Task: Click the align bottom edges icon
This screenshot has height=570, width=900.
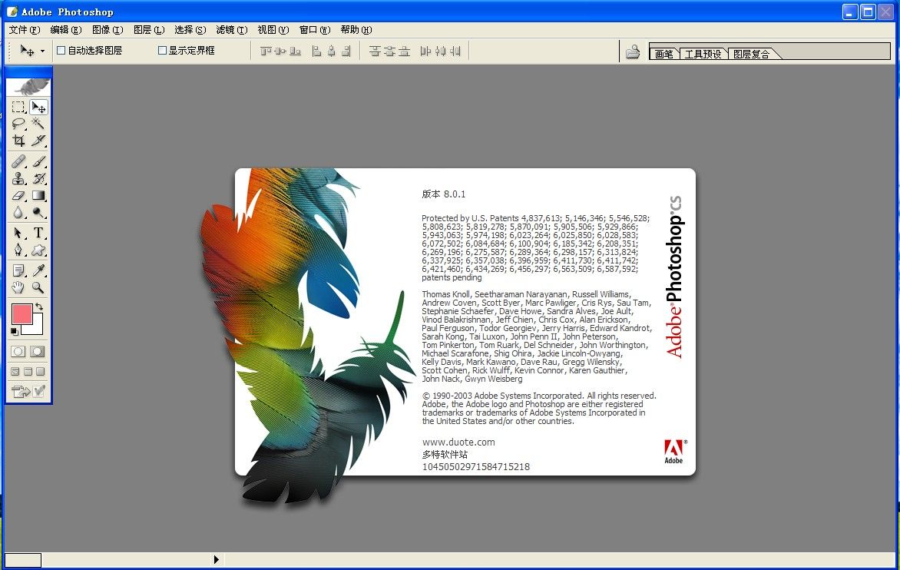Action: pos(295,51)
